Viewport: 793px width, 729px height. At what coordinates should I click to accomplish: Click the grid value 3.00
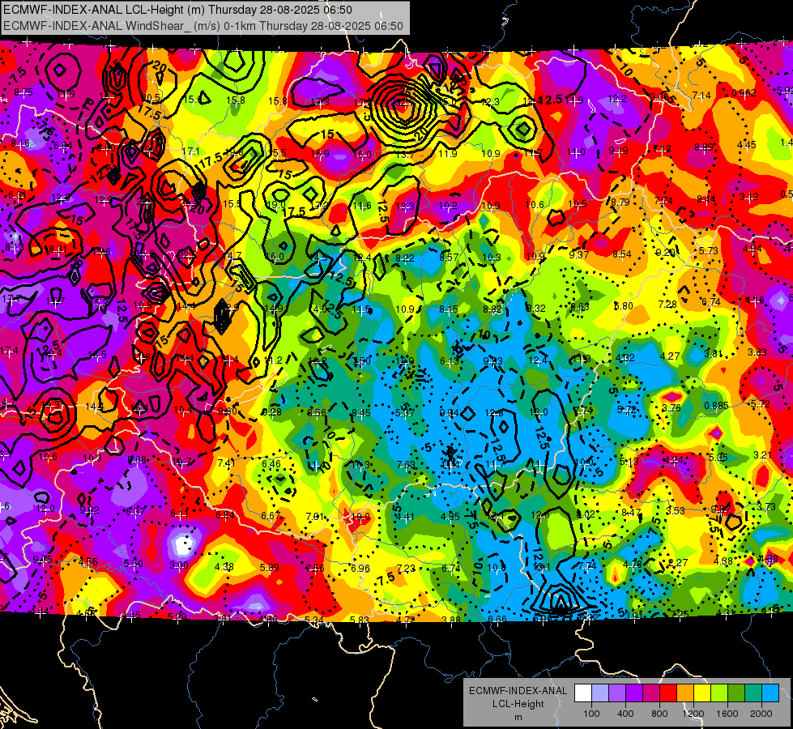179,565
